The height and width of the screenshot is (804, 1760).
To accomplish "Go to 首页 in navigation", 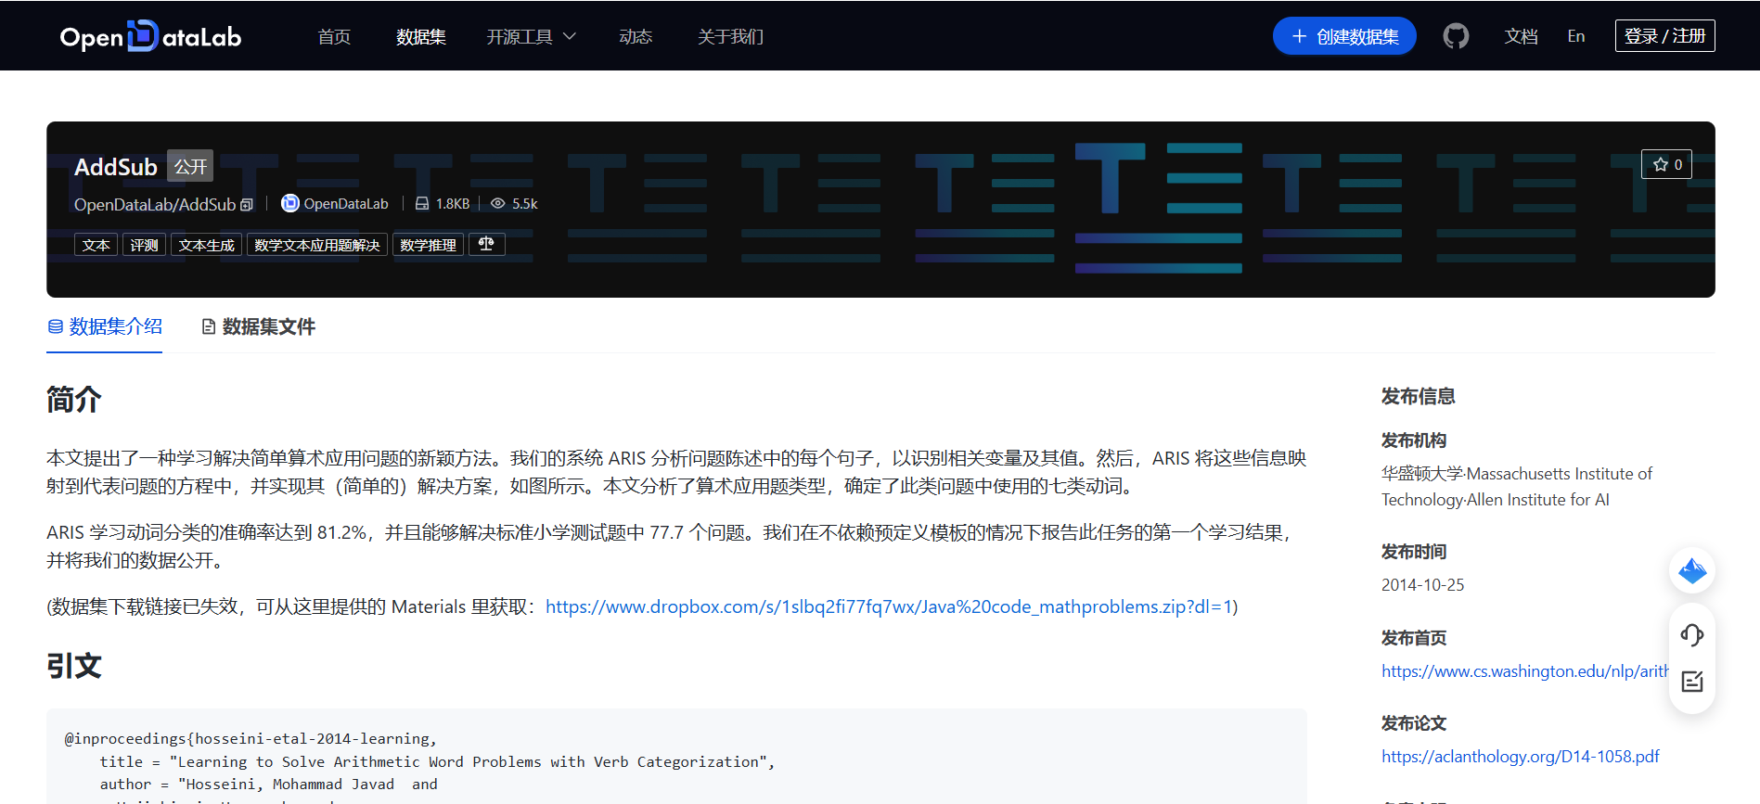I will [334, 36].
